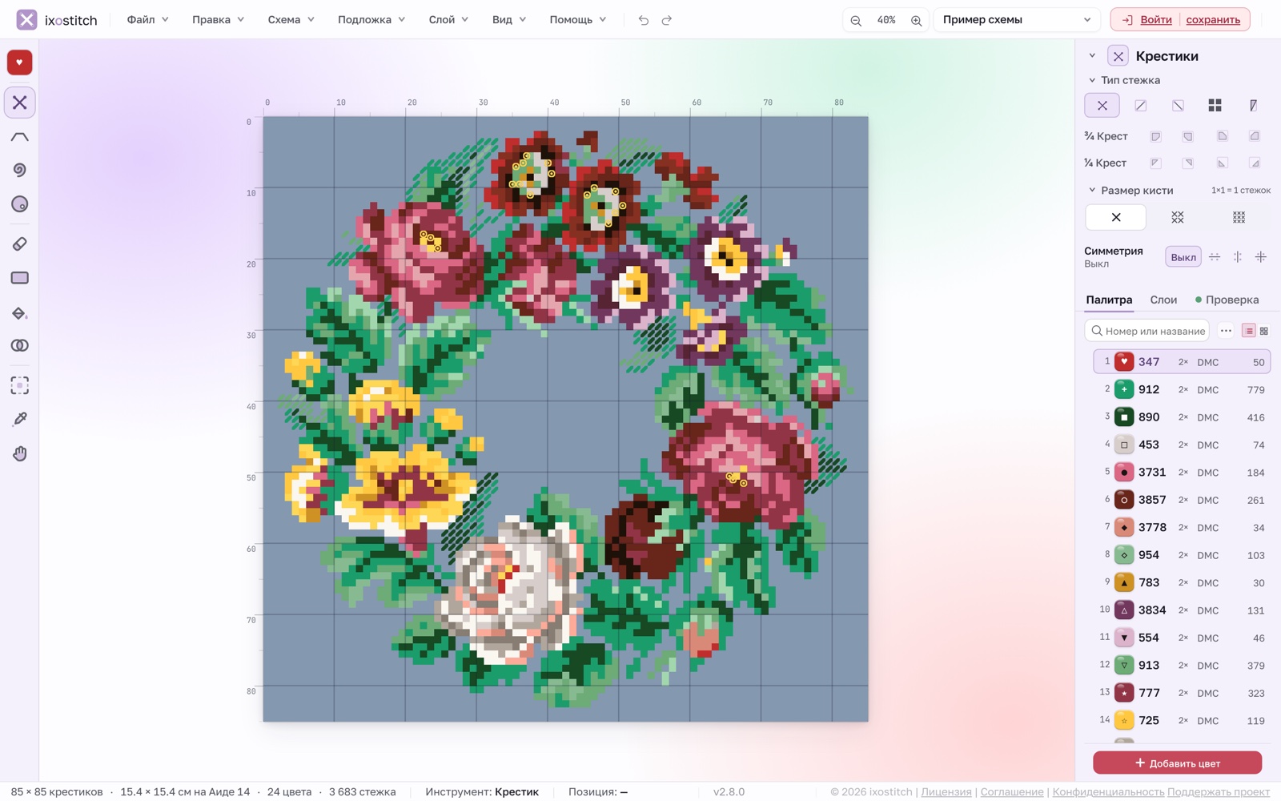Switch palette to grid view
Screen dimensions: 1281x801
pyautogui.click(x=1264, y=331)
